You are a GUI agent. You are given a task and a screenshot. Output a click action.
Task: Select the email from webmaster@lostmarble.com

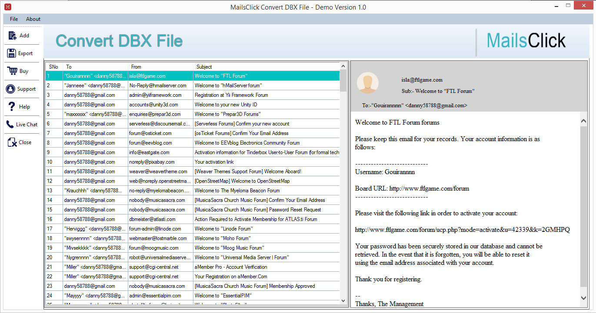pos(193,238)
